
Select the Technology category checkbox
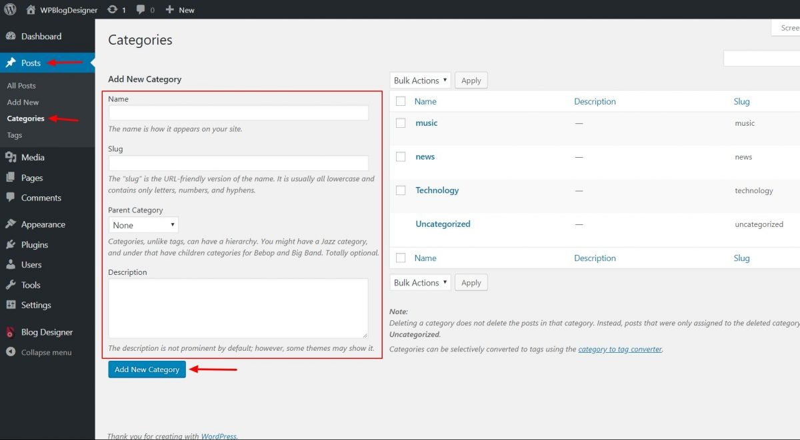400,190
